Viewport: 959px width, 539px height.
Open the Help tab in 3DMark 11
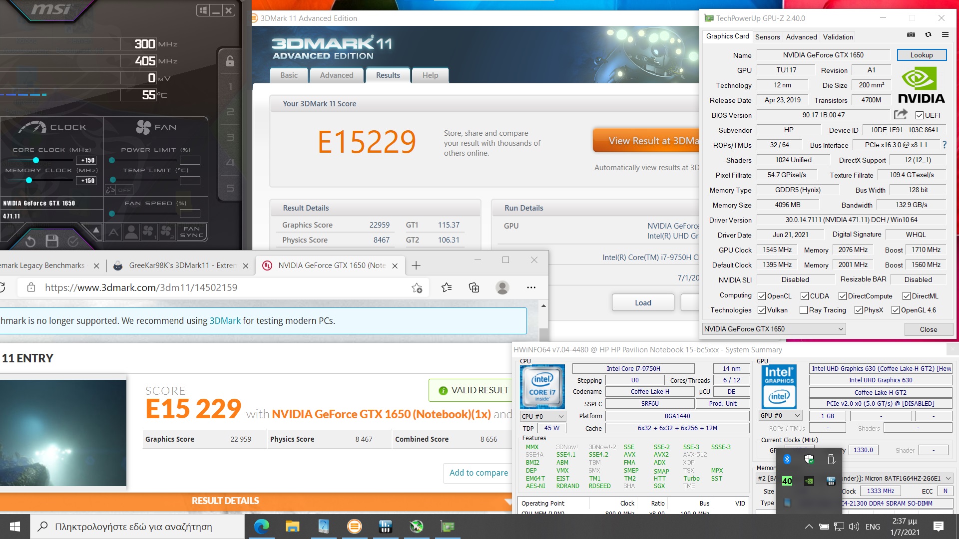[x=430, y=75]
